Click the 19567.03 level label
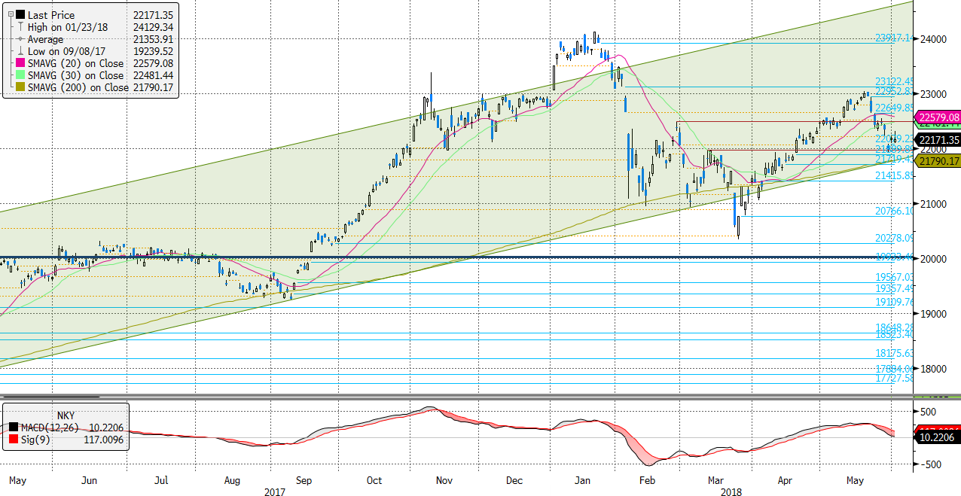This screenshot has width=961, height=496. (894, 278)
